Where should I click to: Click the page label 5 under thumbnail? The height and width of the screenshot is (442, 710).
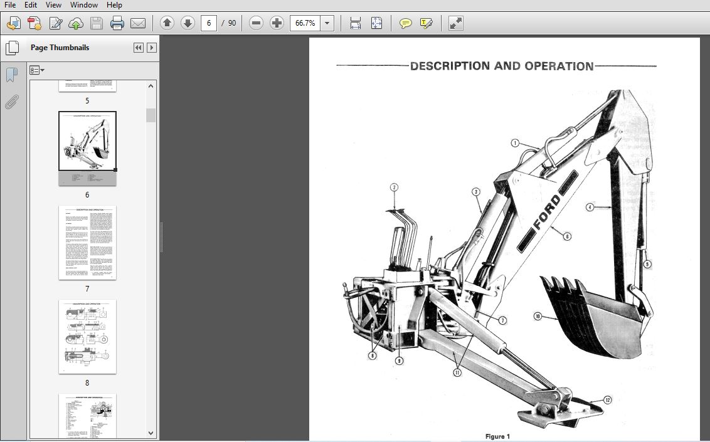(x=87, y=101)
